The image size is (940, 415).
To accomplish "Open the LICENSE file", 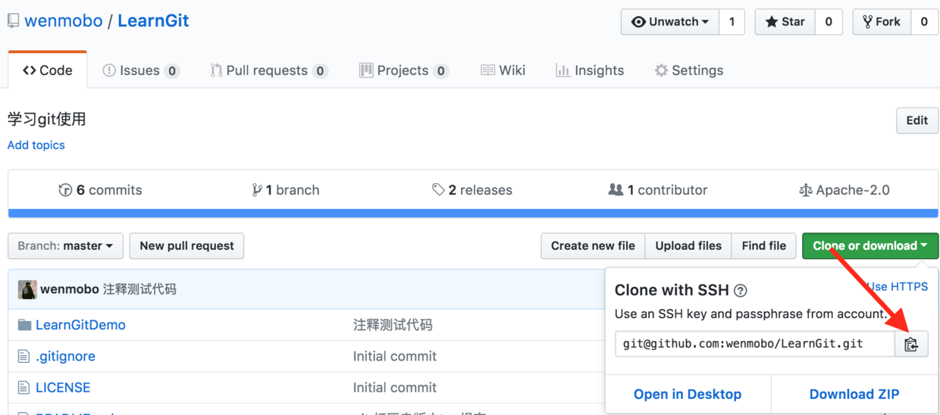I will coord(63,387).
